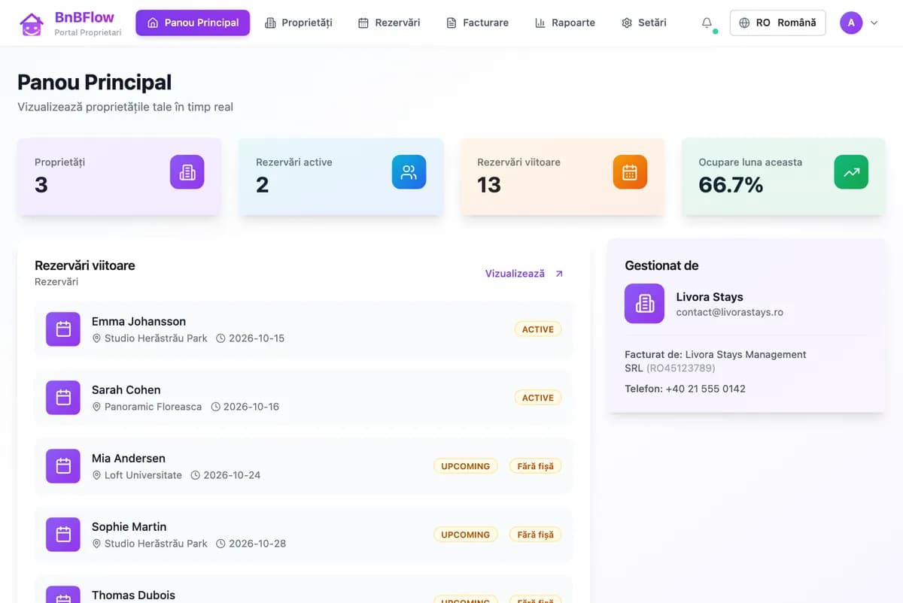Click UPCOMING badge for Mia Andersen
Image resolution: width=903 pixels, height=603 pixels.
pyautogui.click(x=466, y=466)
